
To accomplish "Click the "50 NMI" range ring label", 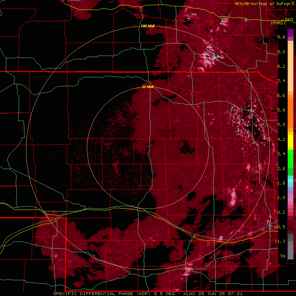I will [x=148, y=87].
